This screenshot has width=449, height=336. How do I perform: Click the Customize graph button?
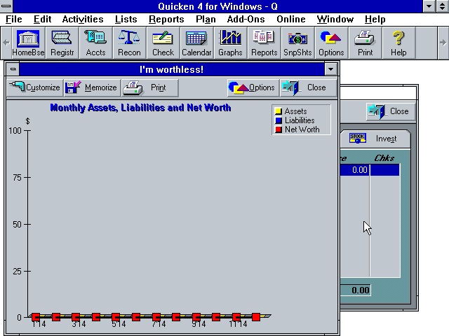click(x=34, y=87)
